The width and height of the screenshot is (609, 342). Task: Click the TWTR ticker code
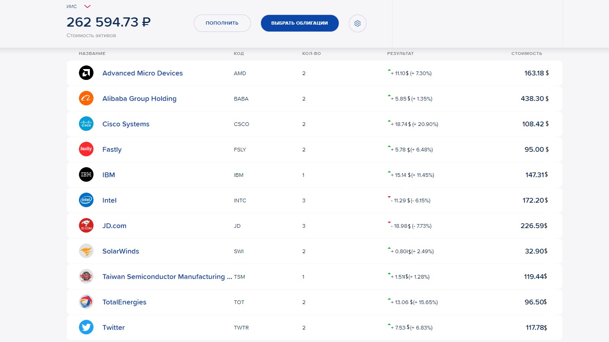coord(241,328)
